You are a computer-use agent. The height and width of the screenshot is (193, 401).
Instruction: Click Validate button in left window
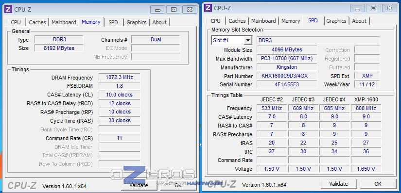coord(139,185)
